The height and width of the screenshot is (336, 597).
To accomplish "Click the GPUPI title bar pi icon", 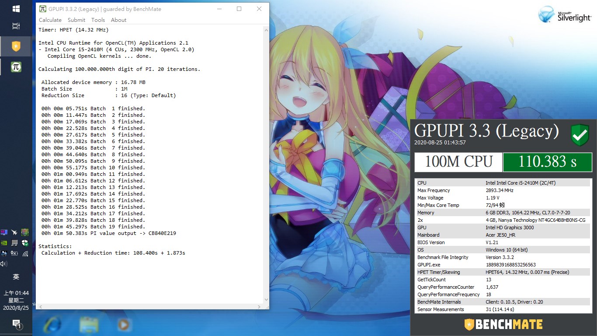I will pos(42,9).
